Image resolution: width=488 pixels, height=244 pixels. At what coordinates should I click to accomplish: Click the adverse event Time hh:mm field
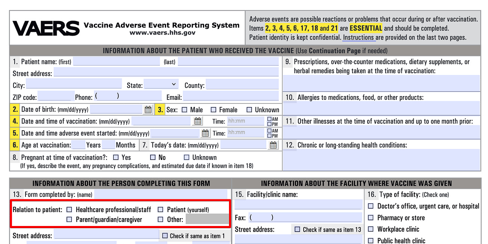(x=246, y=133)
